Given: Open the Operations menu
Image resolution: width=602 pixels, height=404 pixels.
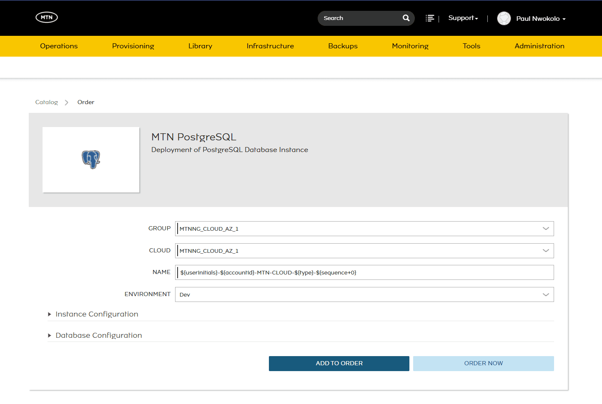Looking at the screenshot, I should [59, 46].
